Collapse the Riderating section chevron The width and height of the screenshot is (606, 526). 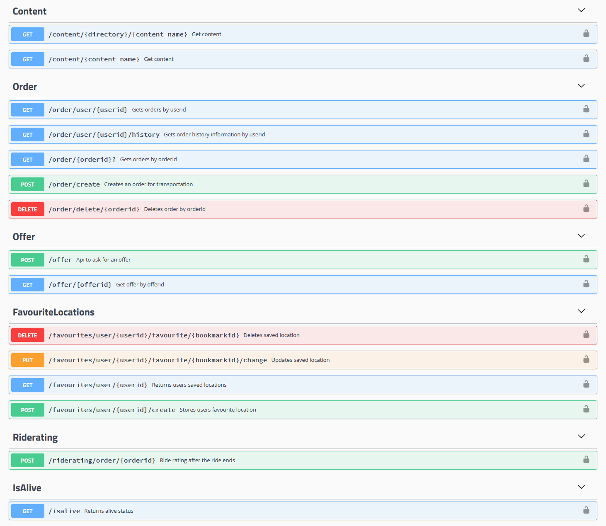[x=581, y=436]
